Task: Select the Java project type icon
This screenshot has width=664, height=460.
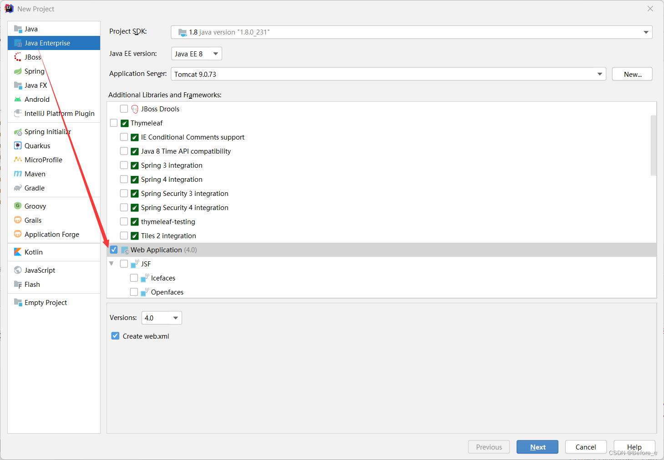Action: [x=18, y=29]
